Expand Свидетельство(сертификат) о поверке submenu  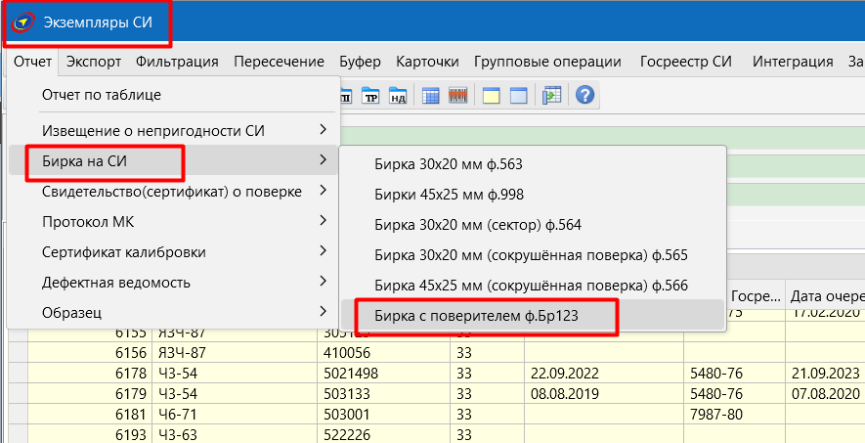pos(173,192)
